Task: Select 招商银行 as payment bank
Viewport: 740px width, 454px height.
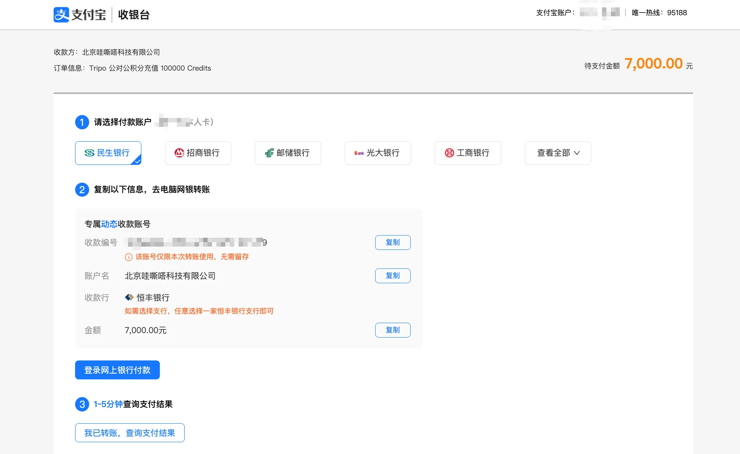Action: pyautogui.click(x=198, y=153)
